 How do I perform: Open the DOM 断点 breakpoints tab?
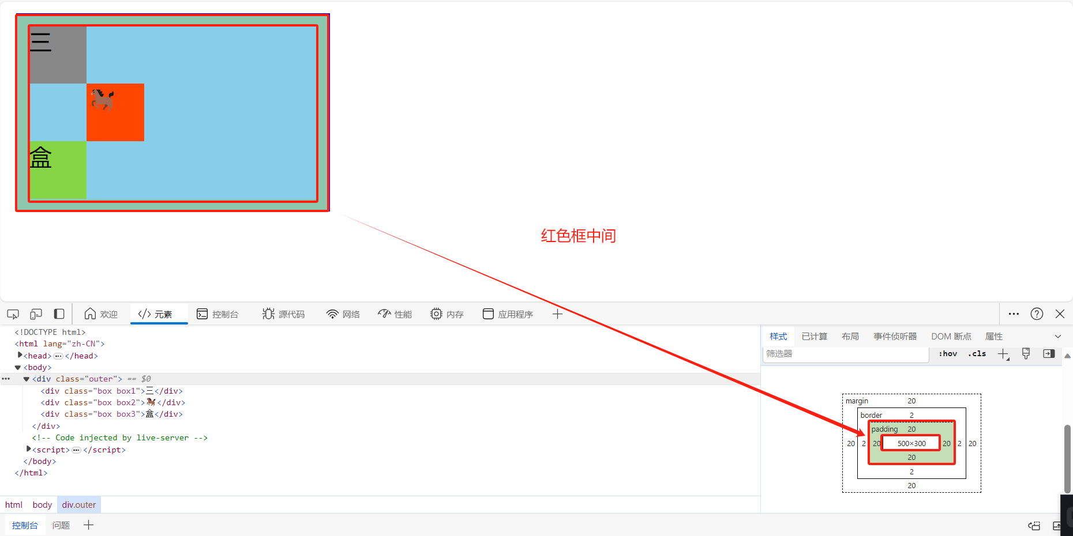pos(951,337)
